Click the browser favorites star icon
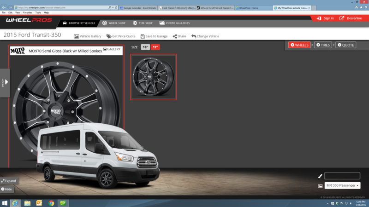This screenshot has width=369, height=207. [361, 7]
